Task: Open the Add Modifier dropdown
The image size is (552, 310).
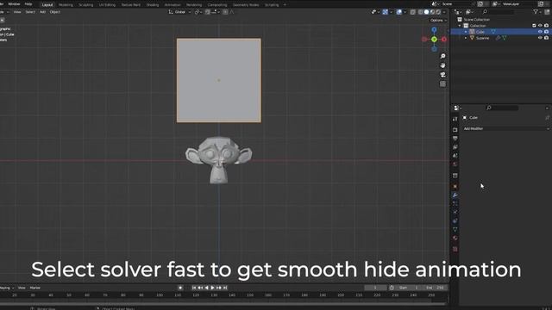Action: tap(506, 128)
